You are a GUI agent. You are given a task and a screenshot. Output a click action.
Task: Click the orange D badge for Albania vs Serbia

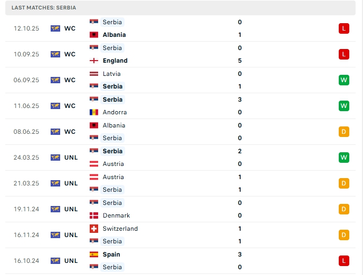point(344,132)
